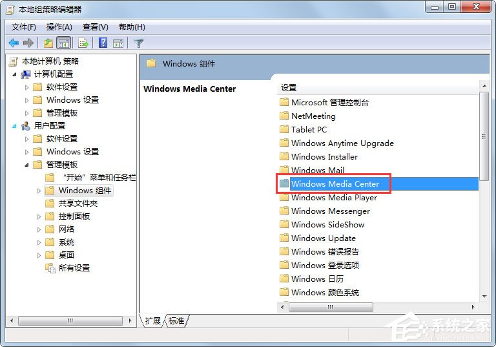
Task: Click the 用户配置 user icon
Action: click(26, 126)
